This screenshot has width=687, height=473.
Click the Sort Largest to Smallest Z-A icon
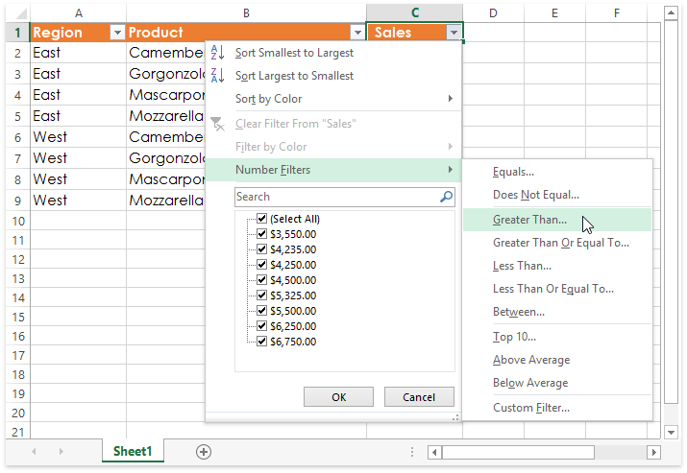click(217, 75)
